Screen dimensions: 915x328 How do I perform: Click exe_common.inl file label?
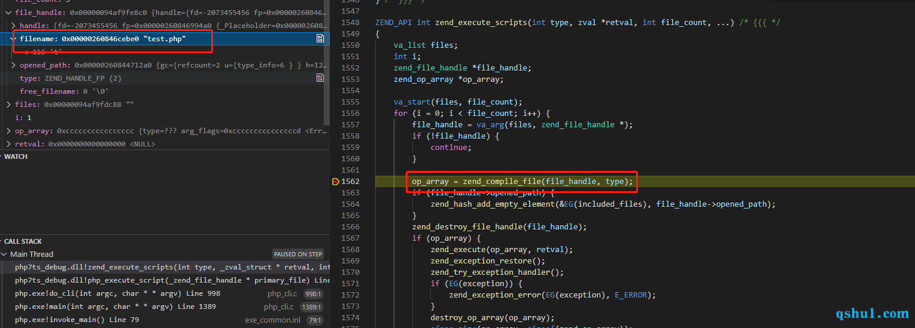pos(273,320)
